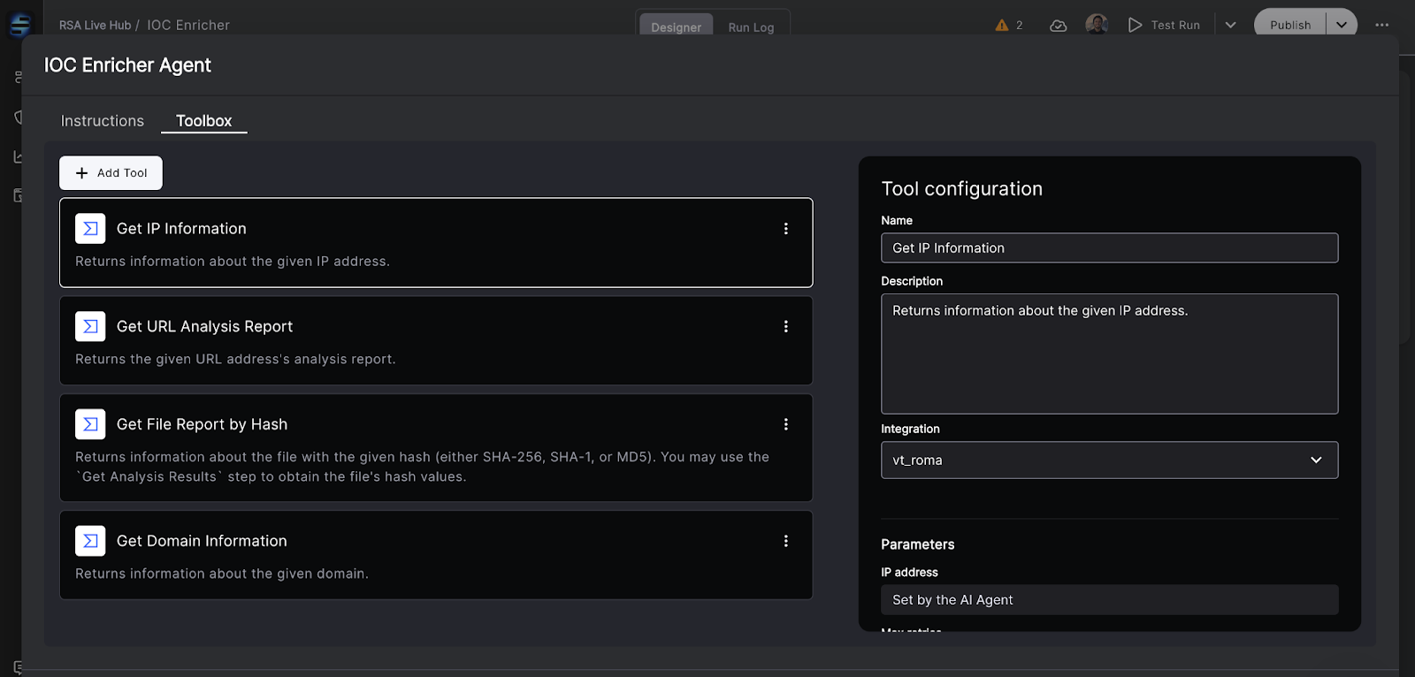Click the cloud sync status icon
Viewport: 1415px width, 677px height.
coord(1058,26)
